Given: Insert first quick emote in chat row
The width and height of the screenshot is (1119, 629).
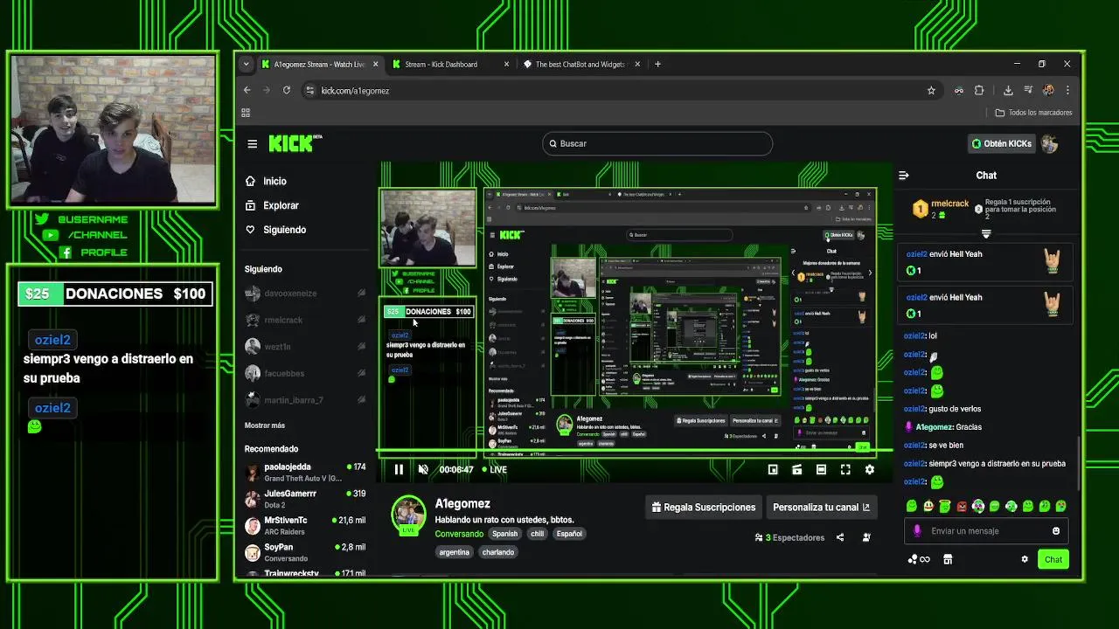Looking at the screenshot, I should 912,506.
